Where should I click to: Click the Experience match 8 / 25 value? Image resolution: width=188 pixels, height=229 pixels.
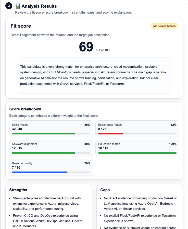pos(103,129)
